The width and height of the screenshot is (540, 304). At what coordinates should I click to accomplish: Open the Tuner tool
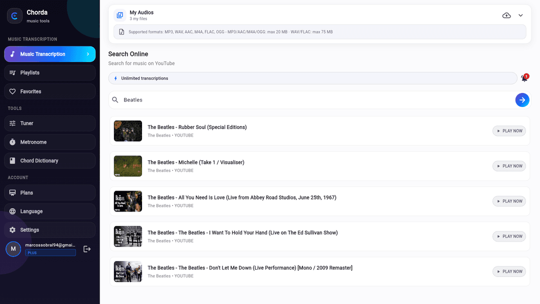point(49,123)
